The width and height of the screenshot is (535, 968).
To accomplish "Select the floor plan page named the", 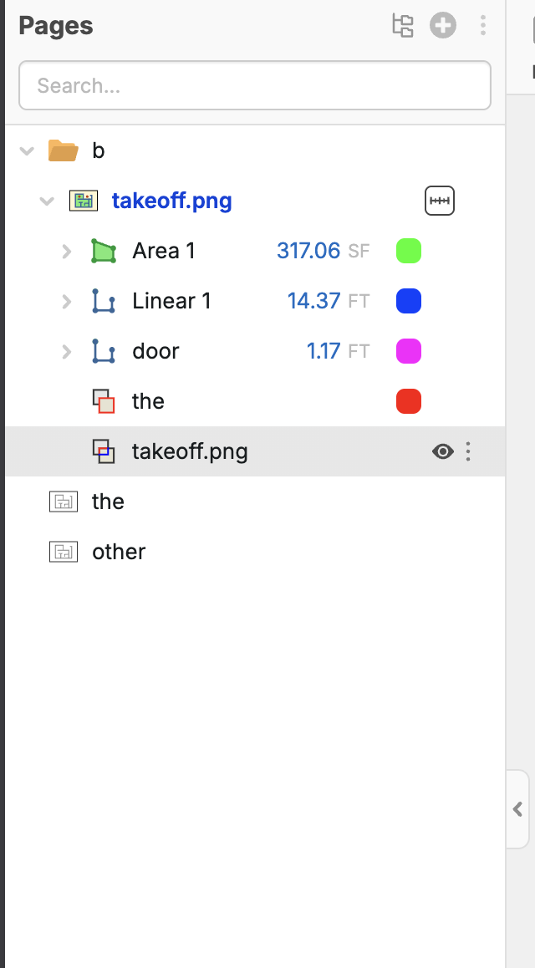I will click(108, 502).
